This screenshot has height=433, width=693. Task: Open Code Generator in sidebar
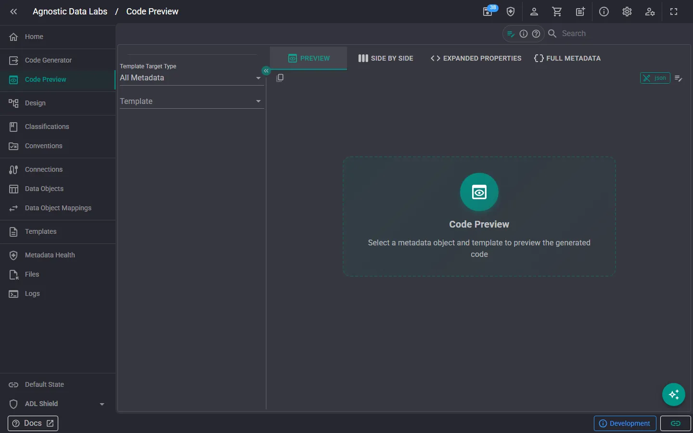click(x=58, y=60)
